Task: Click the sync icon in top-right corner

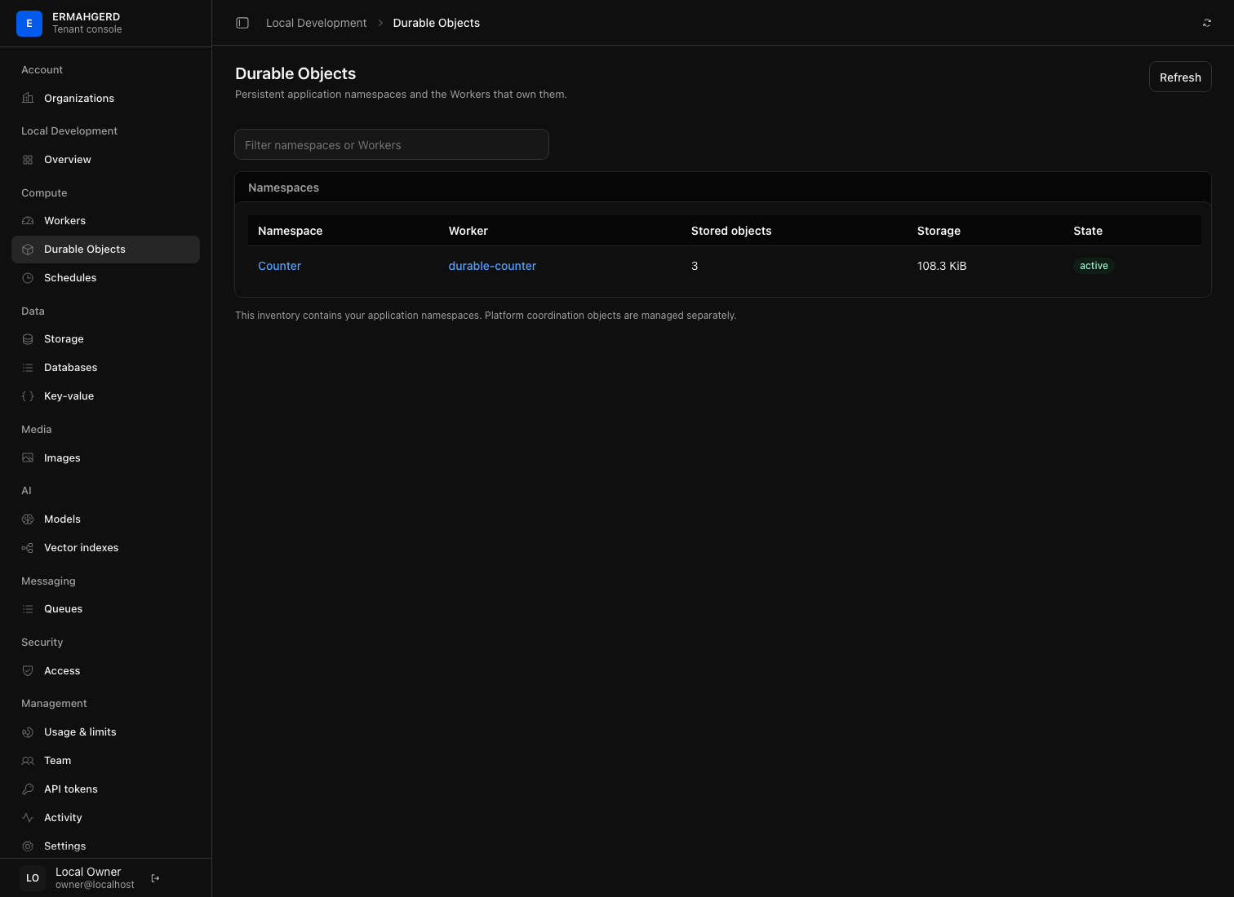Action: pos(1207,23)
